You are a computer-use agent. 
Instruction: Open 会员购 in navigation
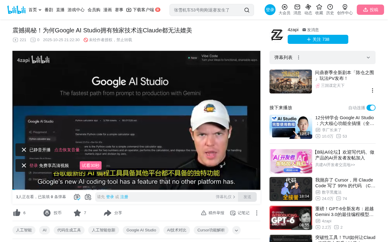94,10
